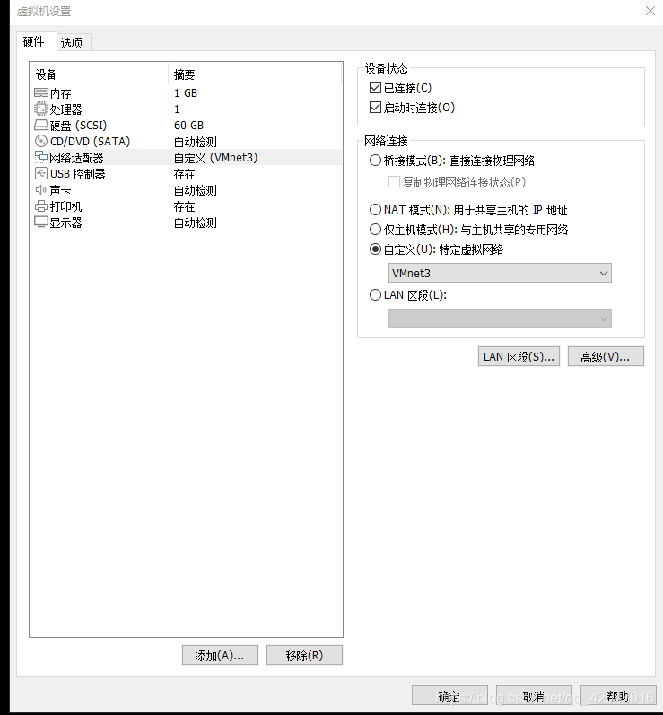Screen dimensions: 663x715
Task: Click the 1 GB memory summary value
Action: tap(186, 93)
